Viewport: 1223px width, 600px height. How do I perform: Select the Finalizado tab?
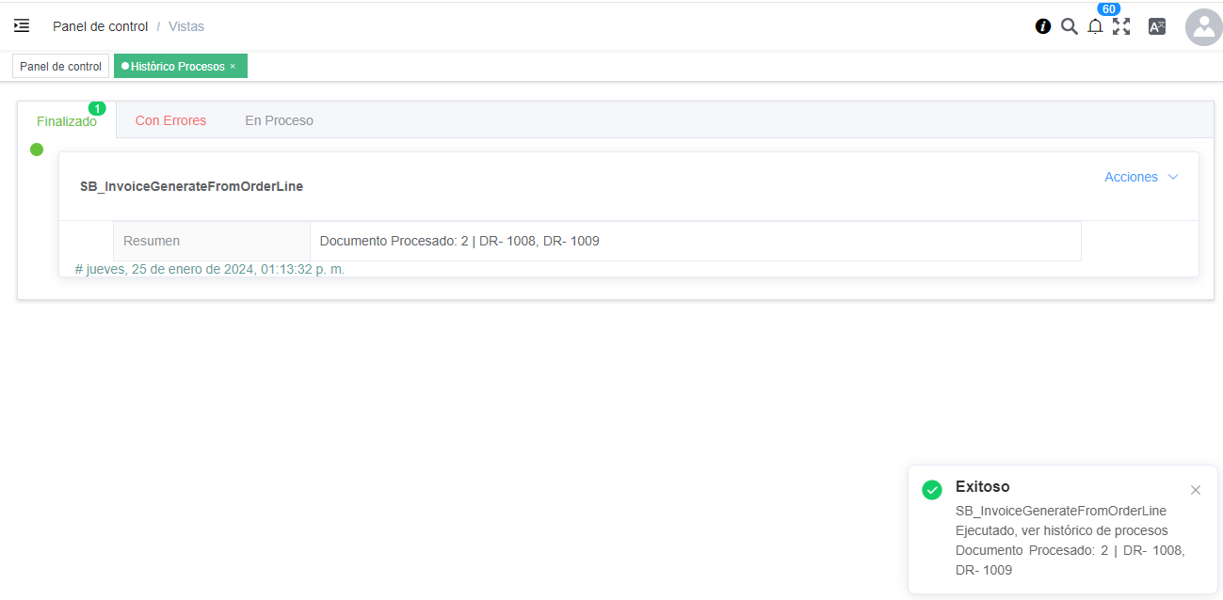coord(67,121)
